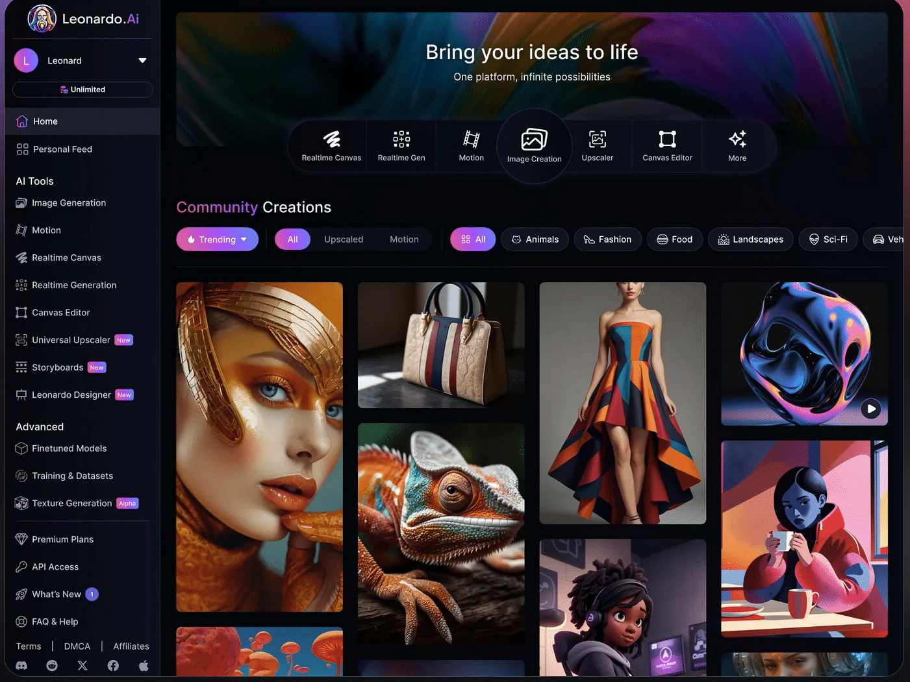The image size is (910, 682).
Task: Open the girl with headphones image
Action: coord(622,607)
